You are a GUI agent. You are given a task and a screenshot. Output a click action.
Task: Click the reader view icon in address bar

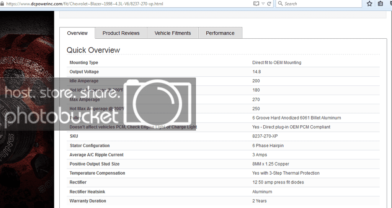256,3
